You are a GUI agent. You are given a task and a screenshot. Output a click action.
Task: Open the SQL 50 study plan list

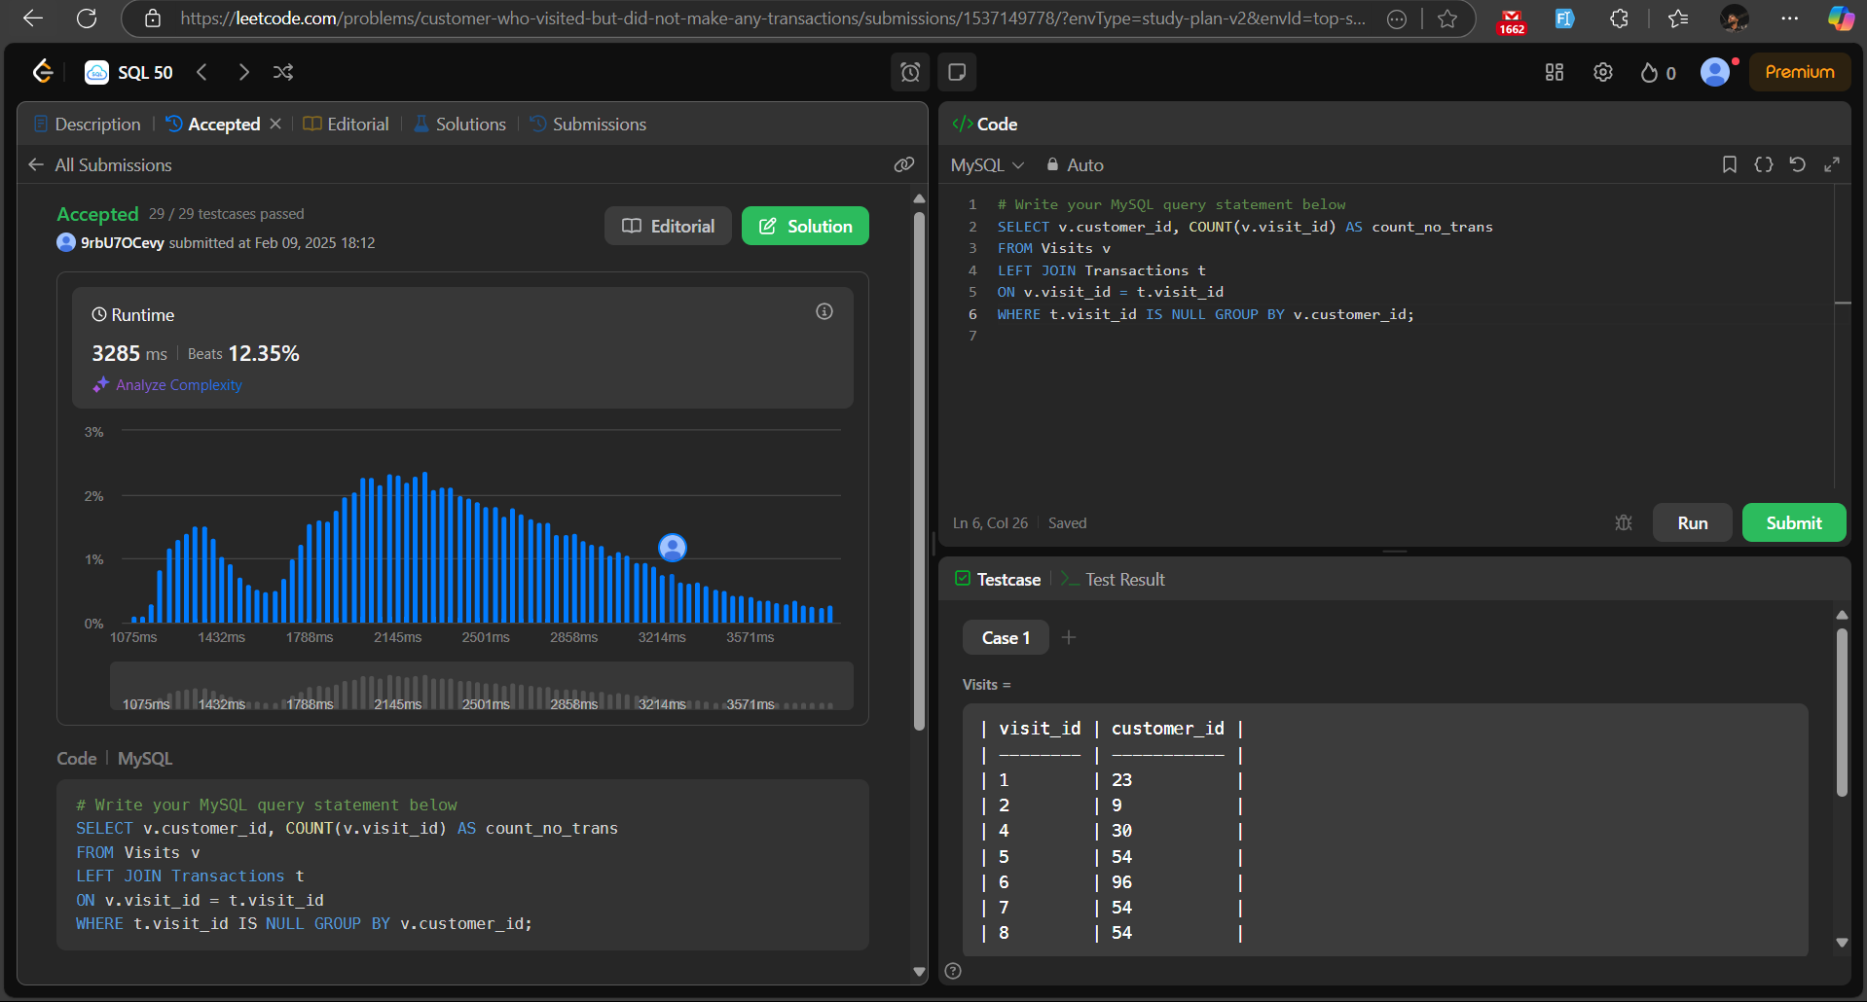[x=129, y=72]
